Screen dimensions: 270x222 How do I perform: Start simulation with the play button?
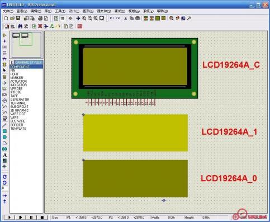[x=10, y=218]
